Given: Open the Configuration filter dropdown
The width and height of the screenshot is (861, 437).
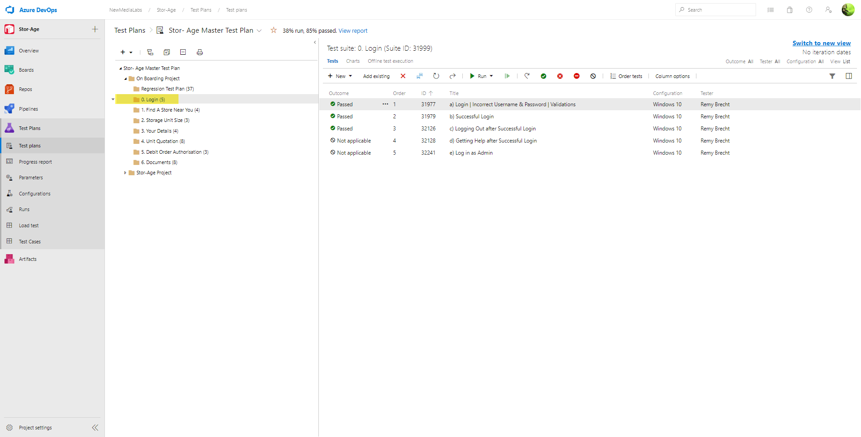Looking at the screenshot, I should pos(805,61).
